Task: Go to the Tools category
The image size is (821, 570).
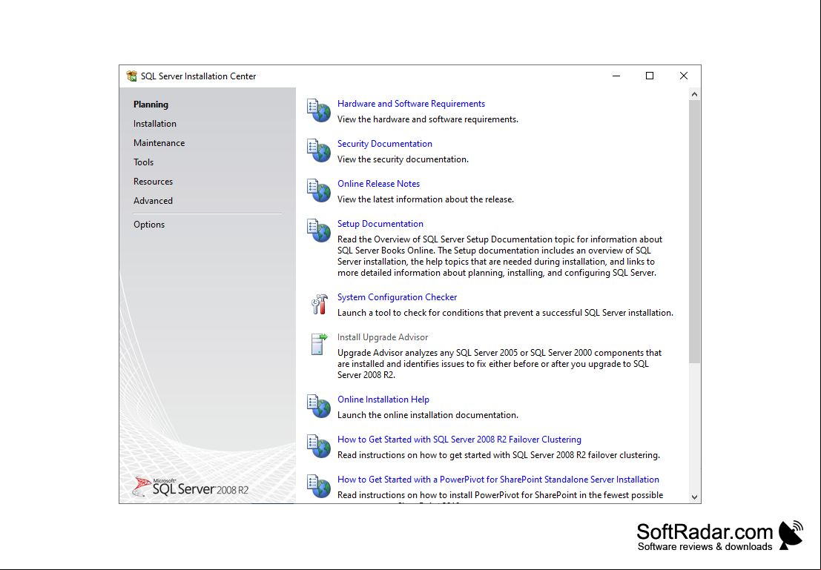Action: pyautogui.click(x=143, y=162)
